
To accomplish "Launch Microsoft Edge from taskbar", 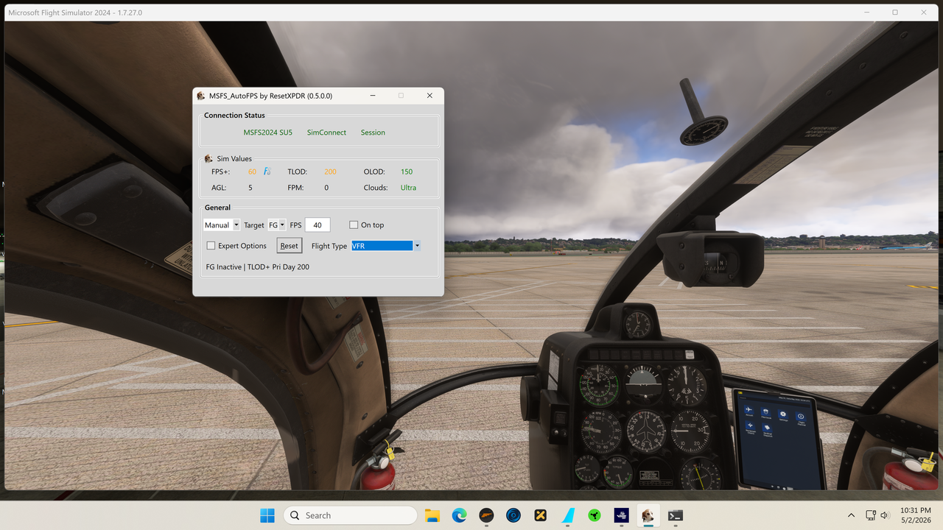I will 460,515.
